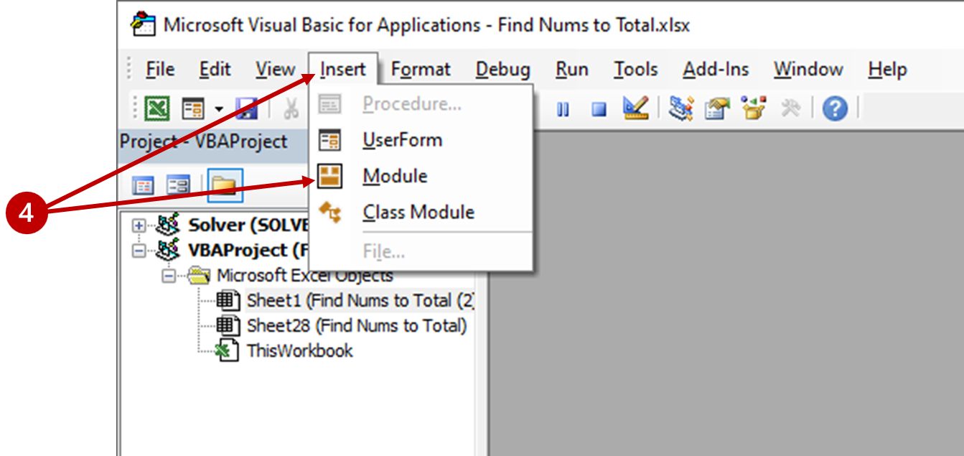Open the Insert UserForm dropdown arrow

click(218, 110)
